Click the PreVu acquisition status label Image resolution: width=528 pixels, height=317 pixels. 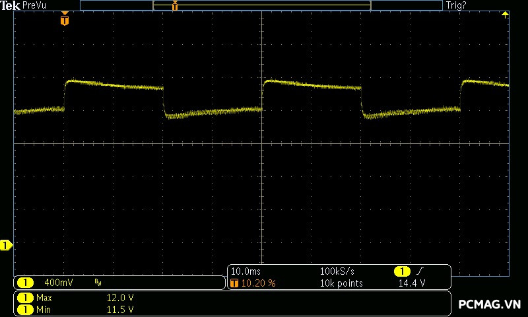point(34,5)
